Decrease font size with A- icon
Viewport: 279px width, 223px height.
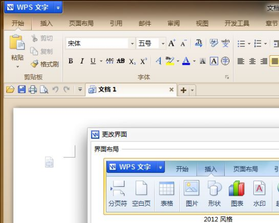pyautogui.click(x=184, y=43)
